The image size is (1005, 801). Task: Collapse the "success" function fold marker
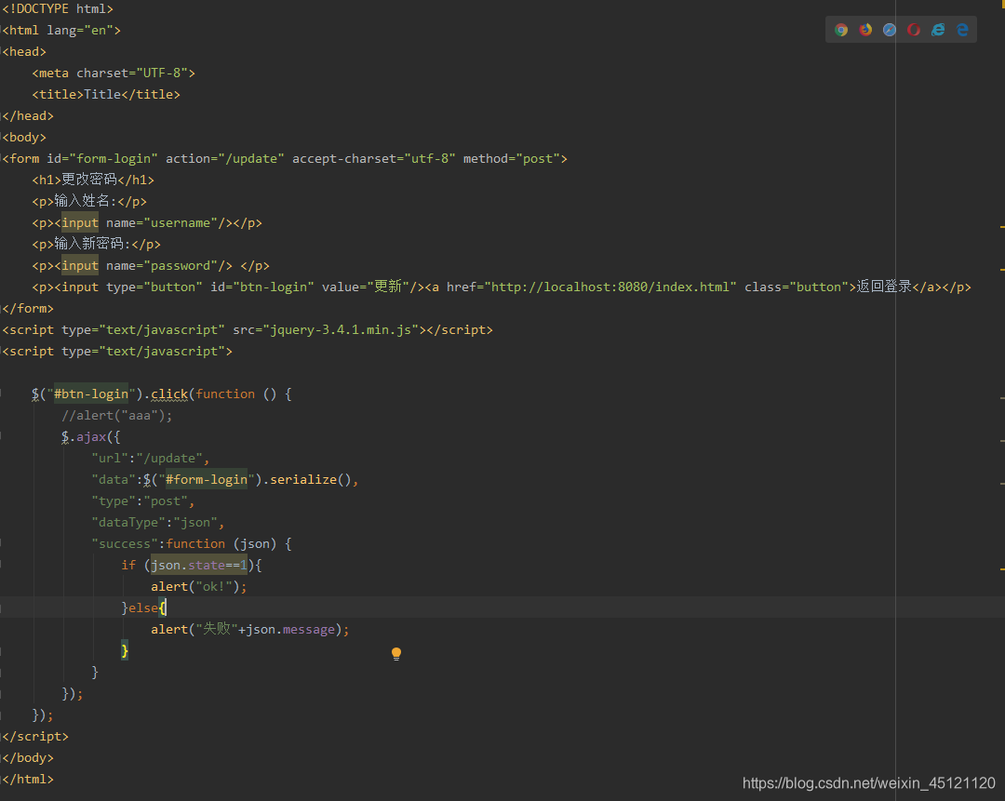coord(1,543)
